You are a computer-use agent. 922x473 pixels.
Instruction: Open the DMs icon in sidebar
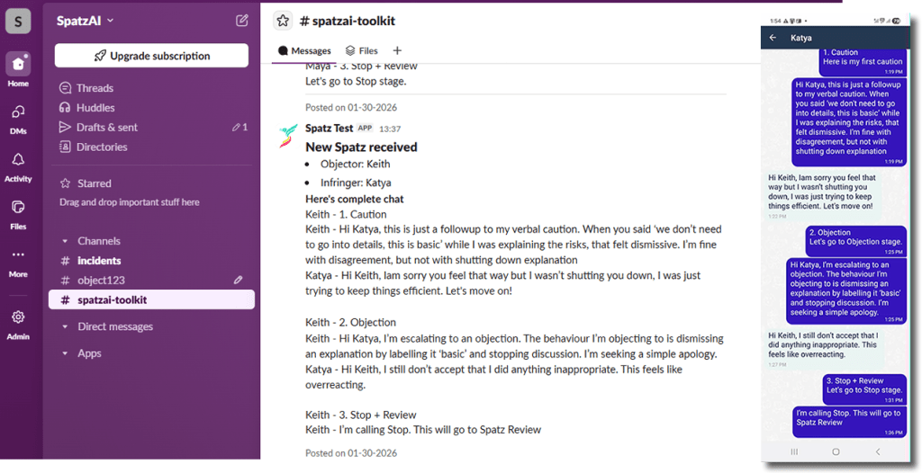(x=18, y=112)
